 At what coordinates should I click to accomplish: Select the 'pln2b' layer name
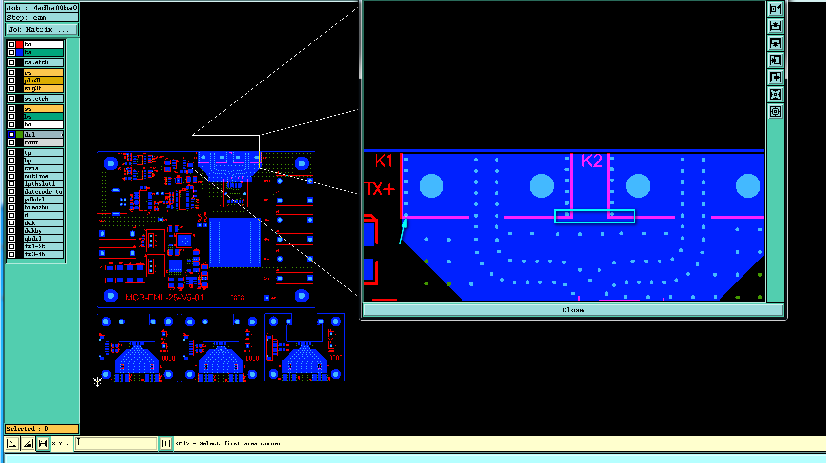44,81
